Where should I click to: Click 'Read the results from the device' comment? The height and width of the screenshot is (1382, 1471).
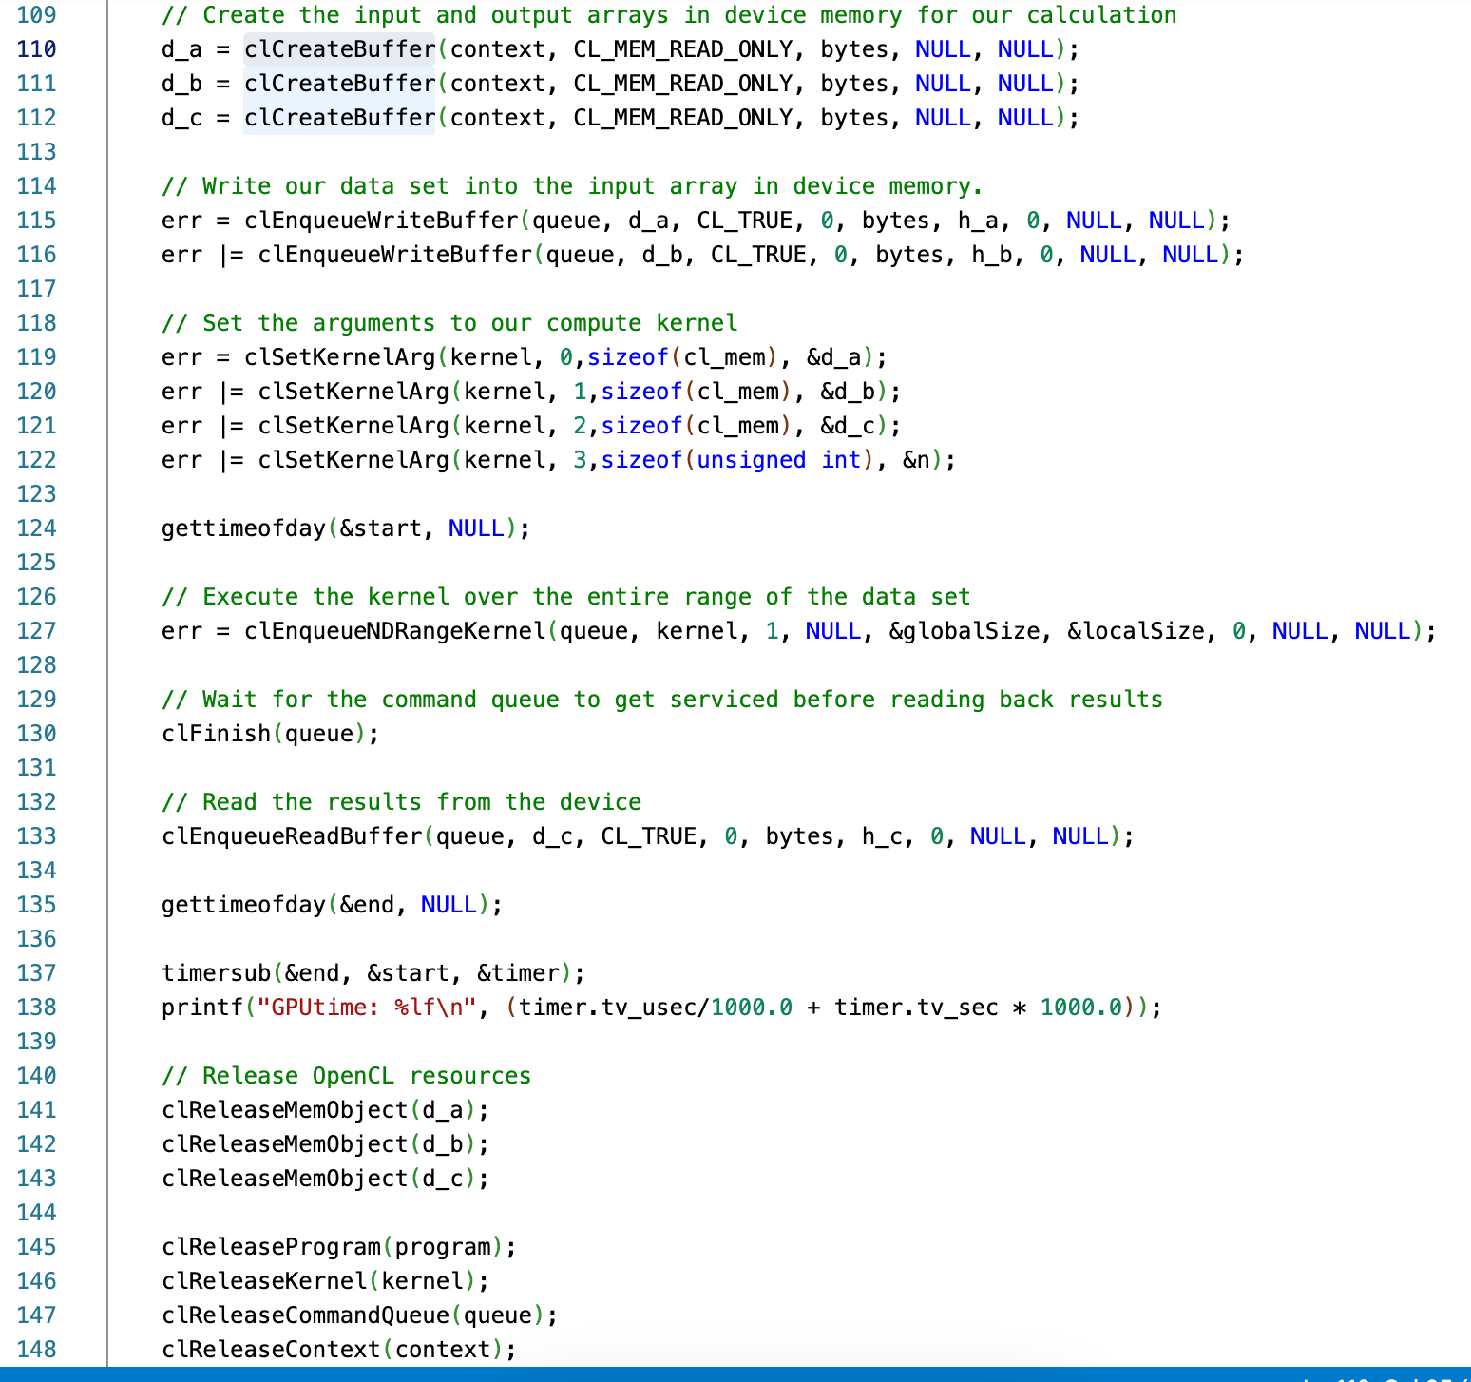pos(401,802)
